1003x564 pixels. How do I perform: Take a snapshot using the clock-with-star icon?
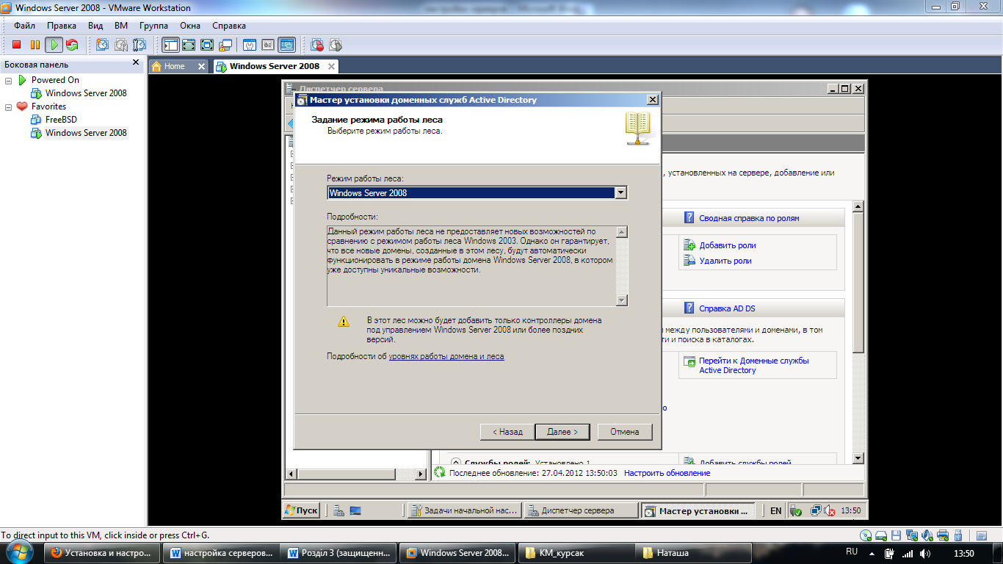tap(102, 45)
